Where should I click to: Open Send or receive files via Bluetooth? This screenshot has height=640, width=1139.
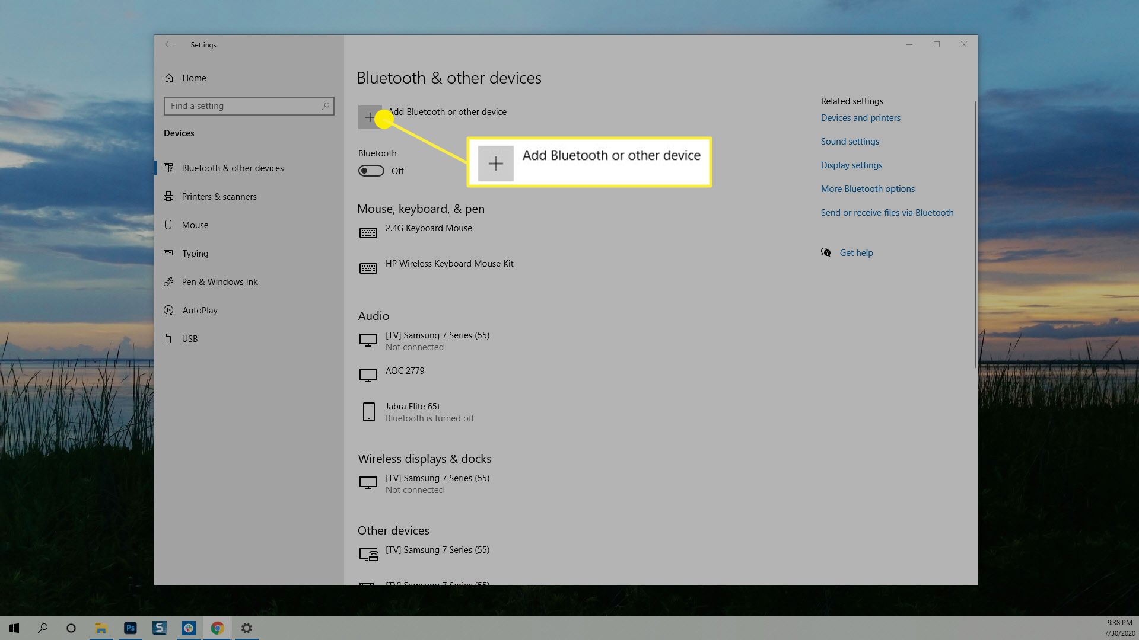pyautogui.click(x=887, y=213)
